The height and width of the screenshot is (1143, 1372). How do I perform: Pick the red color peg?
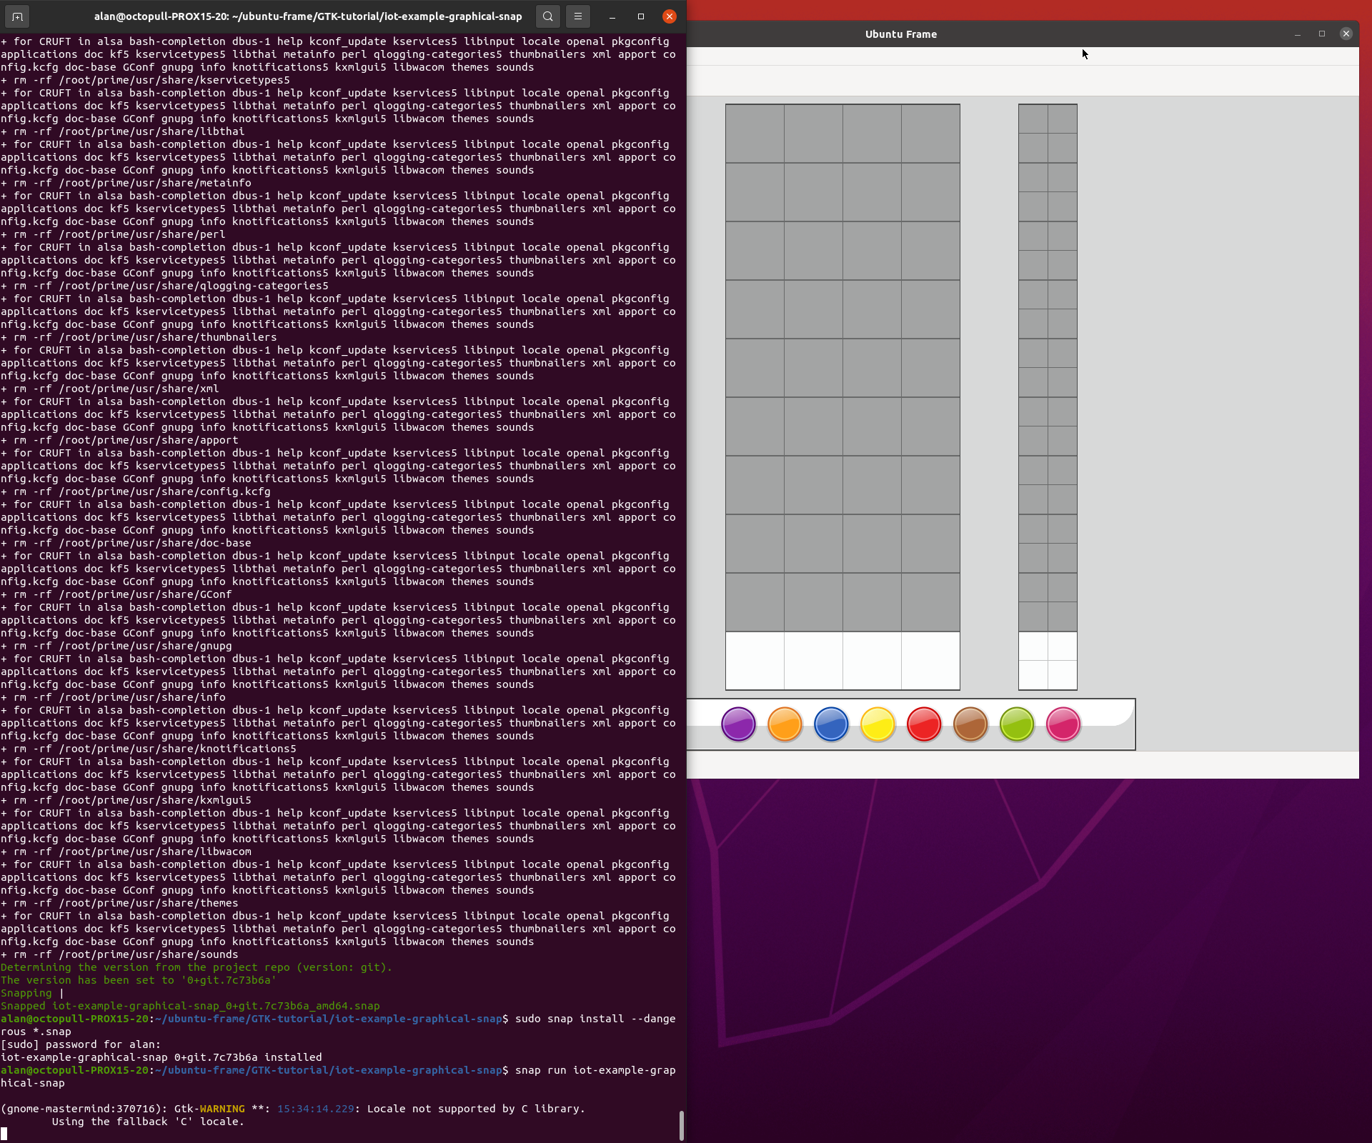(x=924, y=724)
